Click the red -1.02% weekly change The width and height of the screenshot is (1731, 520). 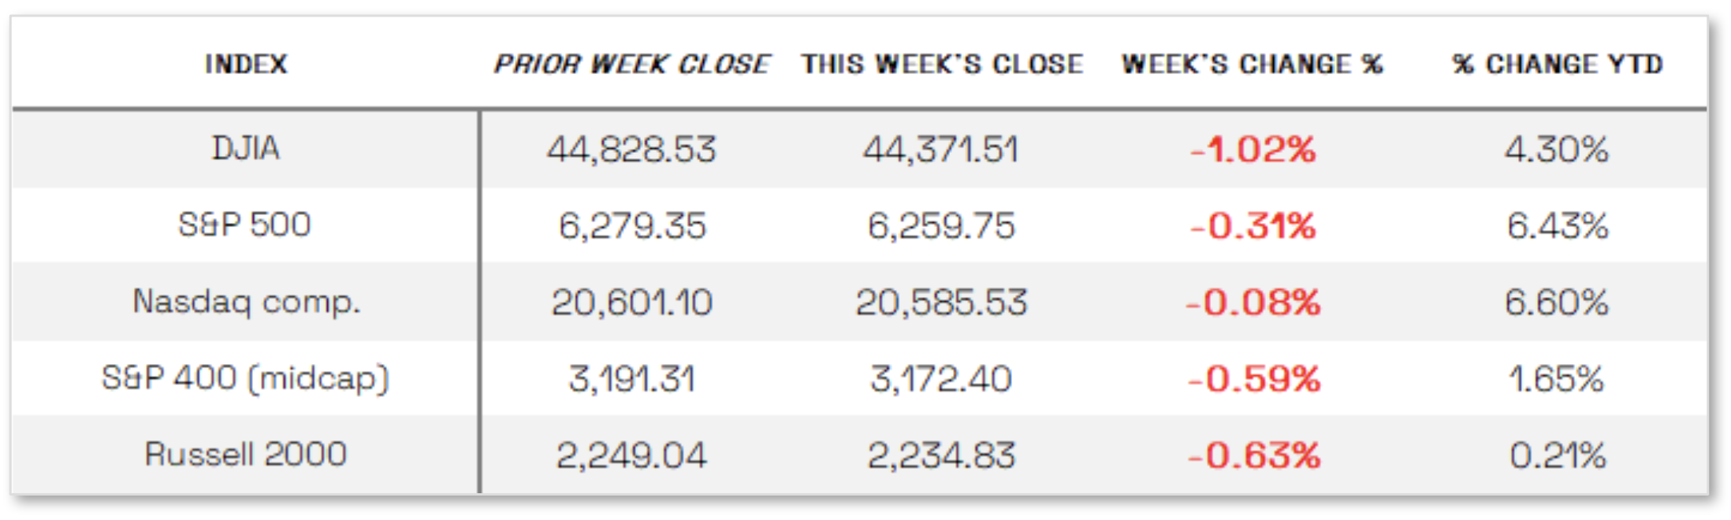pyautogui.click(x=1253, y=150)
